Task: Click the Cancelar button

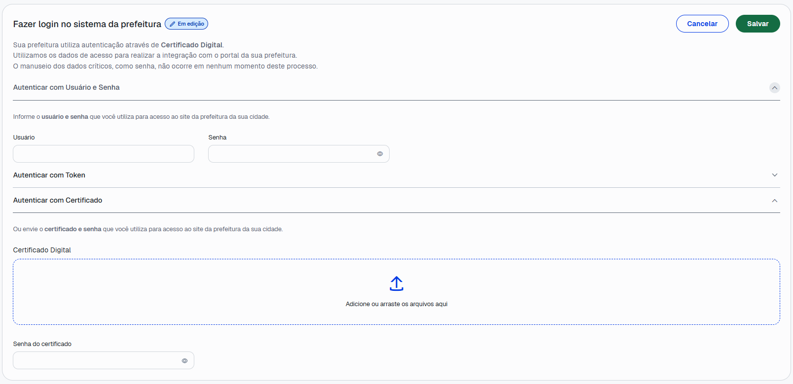Action: [702, 24]
